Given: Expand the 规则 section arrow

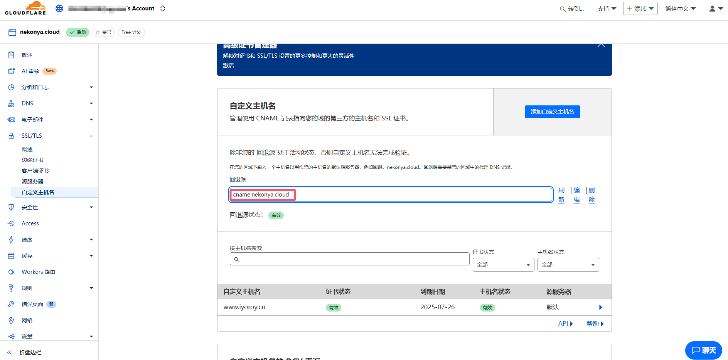Looking at the screenshot, I should pyautogui.click(x=91, y=288).
